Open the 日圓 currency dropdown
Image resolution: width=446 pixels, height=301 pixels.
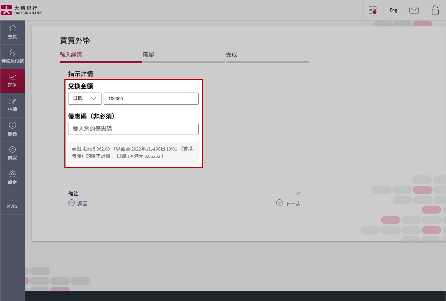(85, 98)
